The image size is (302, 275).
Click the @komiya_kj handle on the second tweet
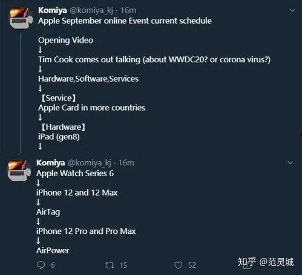point(89,163)
